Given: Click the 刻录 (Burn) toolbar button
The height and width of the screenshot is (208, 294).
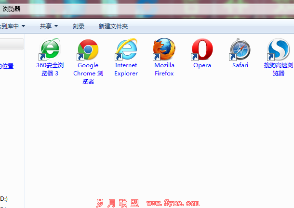Looking at the screenshot, I should (x=79, y=26).
